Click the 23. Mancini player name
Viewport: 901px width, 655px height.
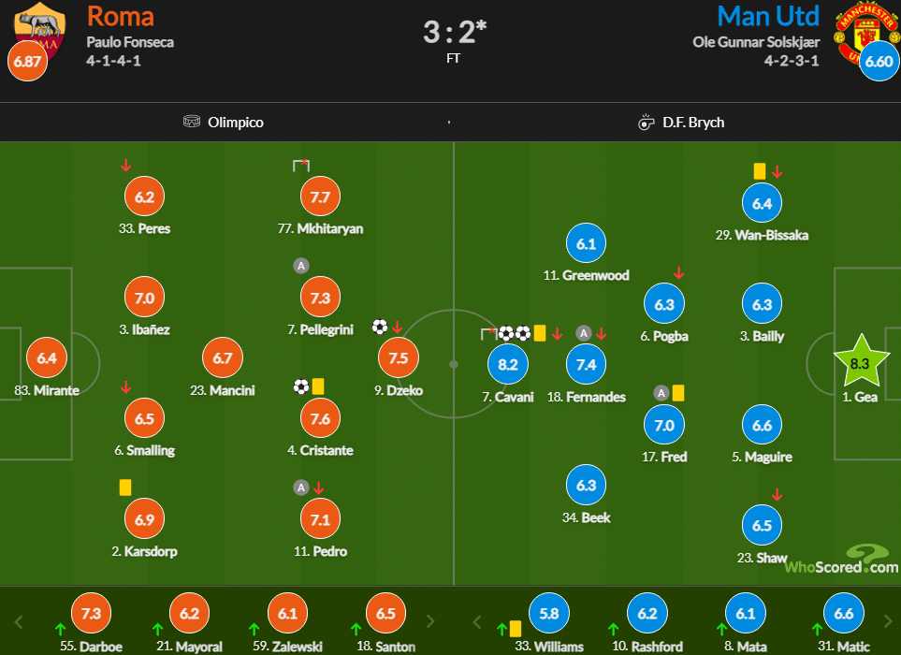(223, 391)
